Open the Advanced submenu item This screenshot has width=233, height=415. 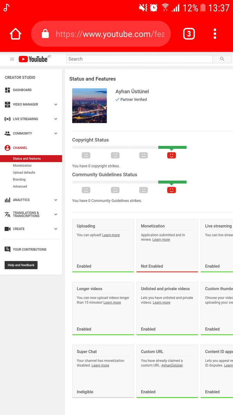20,186
